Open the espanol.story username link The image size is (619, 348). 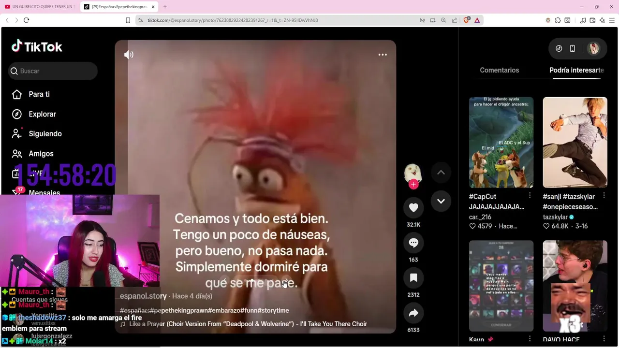tap(143, 296)
